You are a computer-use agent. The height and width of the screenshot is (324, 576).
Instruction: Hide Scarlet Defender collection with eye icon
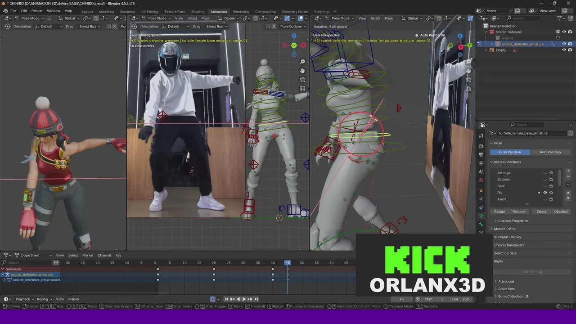click(x=564, y=32)
